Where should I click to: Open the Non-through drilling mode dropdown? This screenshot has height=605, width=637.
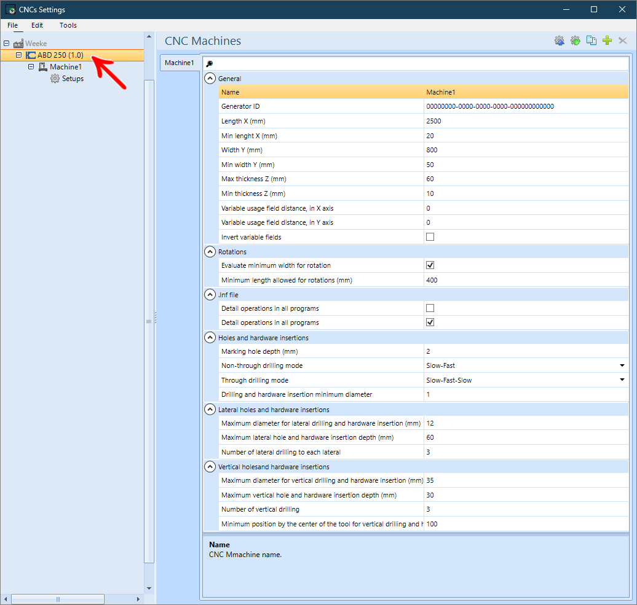point(622,365)
